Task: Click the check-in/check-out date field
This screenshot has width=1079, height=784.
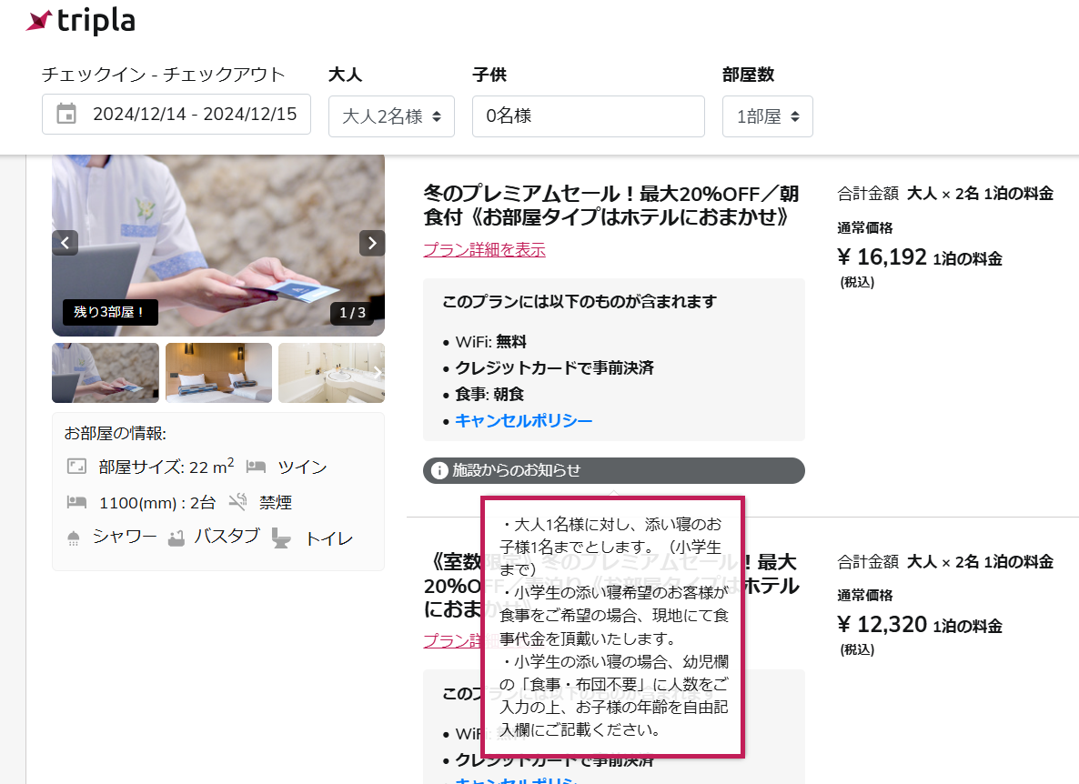Action: 176,115
